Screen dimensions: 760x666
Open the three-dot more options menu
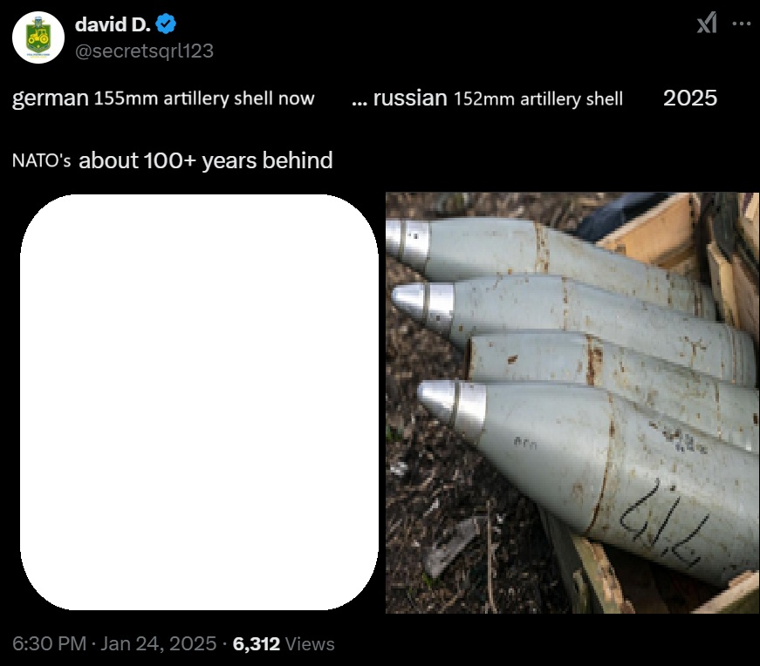click(x=741, y=24)
